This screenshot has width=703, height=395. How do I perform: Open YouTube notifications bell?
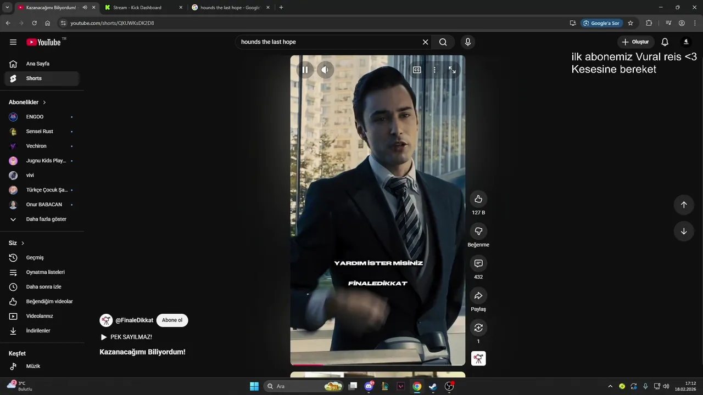(x=665, y=42)
